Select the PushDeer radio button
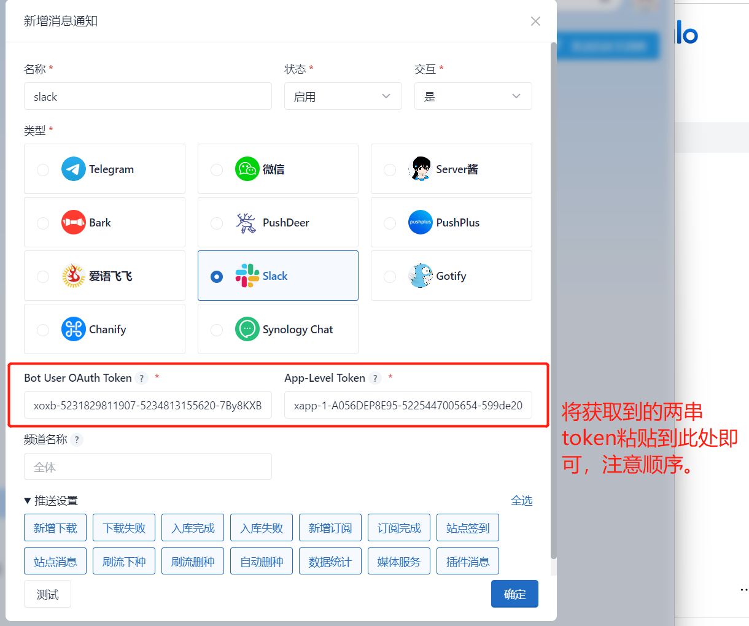 (x=217, y=223)
